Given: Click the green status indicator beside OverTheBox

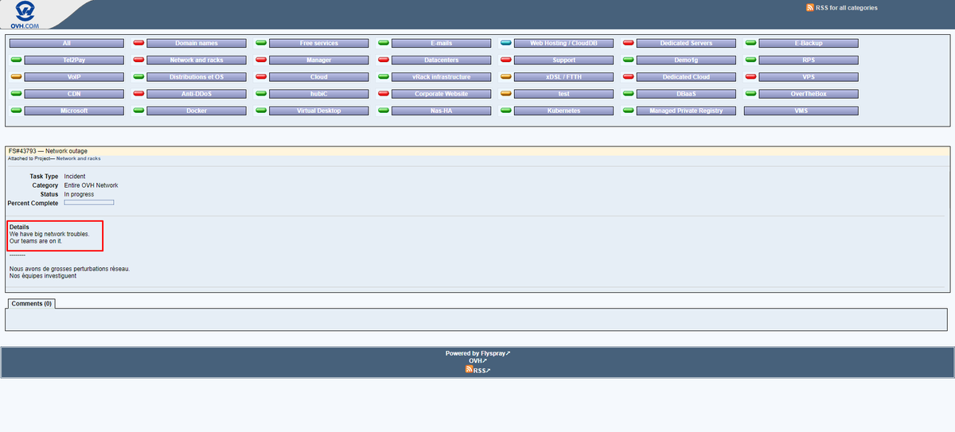Looking at the screenshot, I should (x=751, y=94).
